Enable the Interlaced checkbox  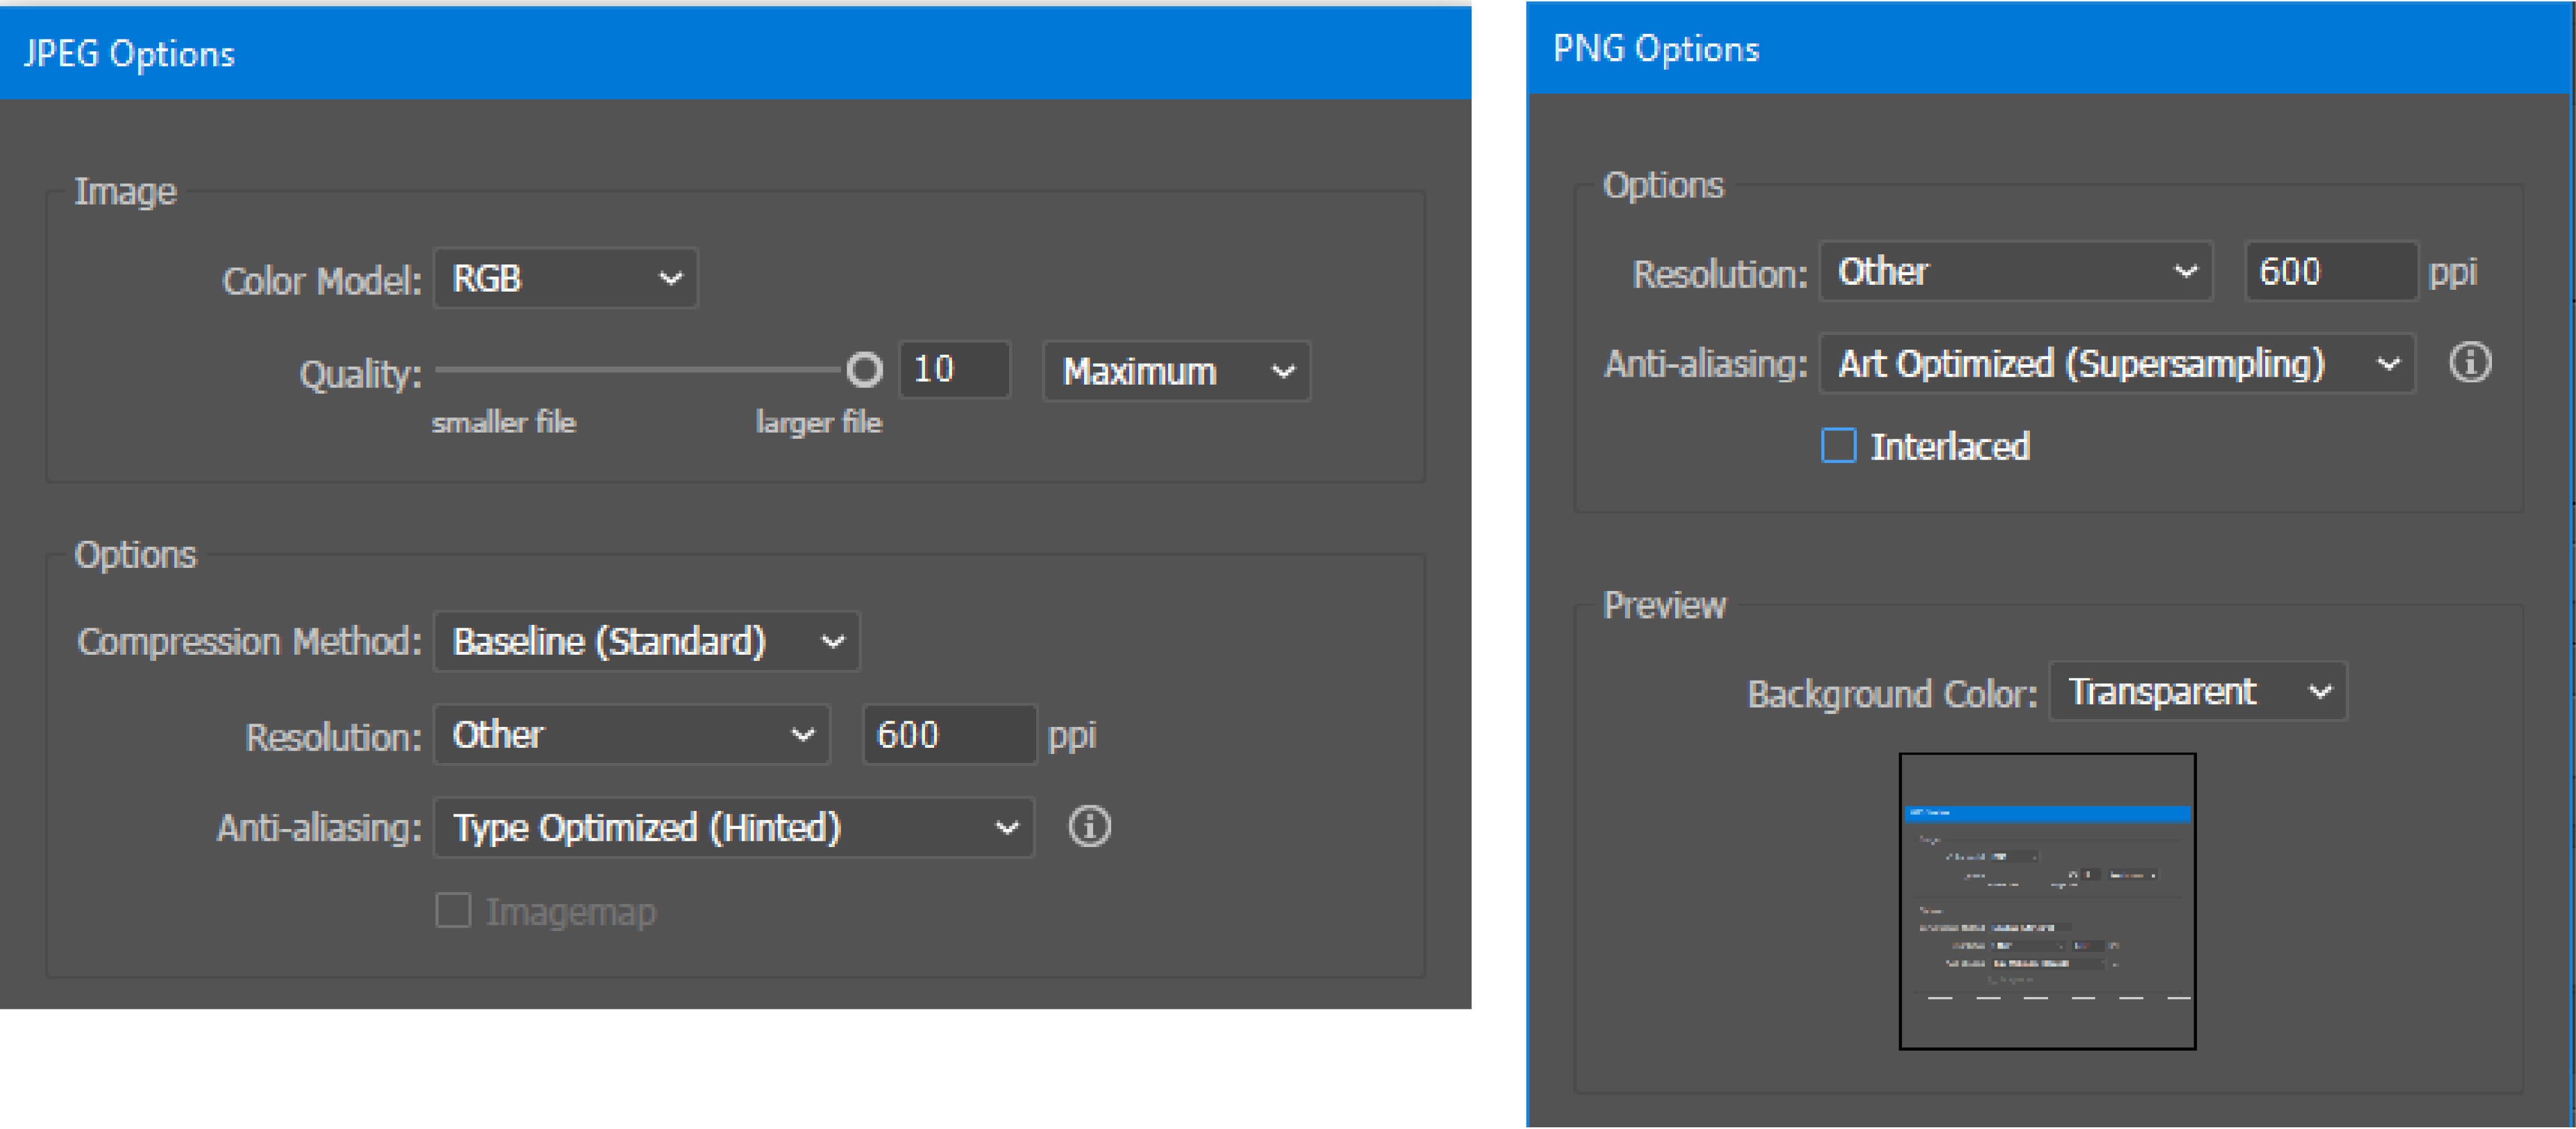(x=1838, y=446)
